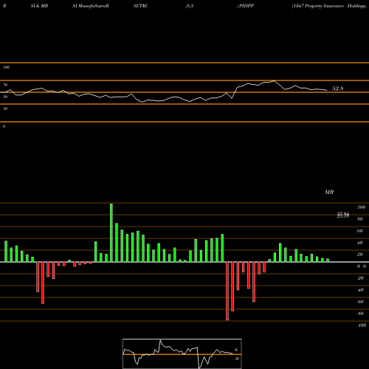Click the tallest green bar in MR histogram
The height and width of the screenshot is (369, 369).
point(111,232)
